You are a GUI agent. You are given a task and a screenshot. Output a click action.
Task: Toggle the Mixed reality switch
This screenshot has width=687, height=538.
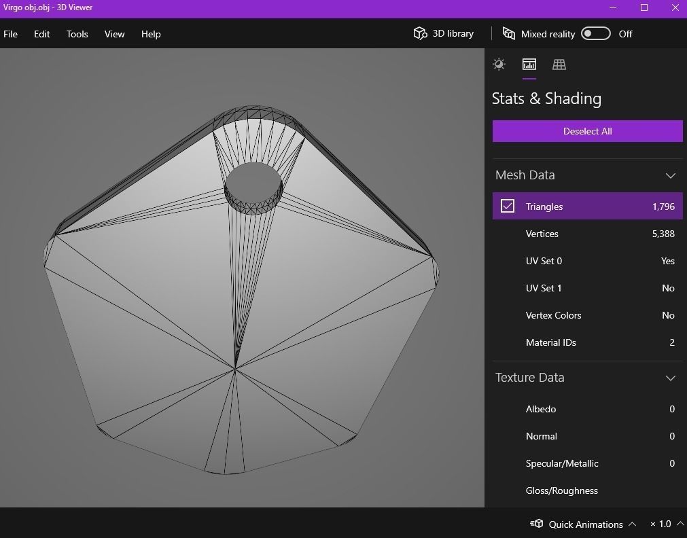coord(595,34)
